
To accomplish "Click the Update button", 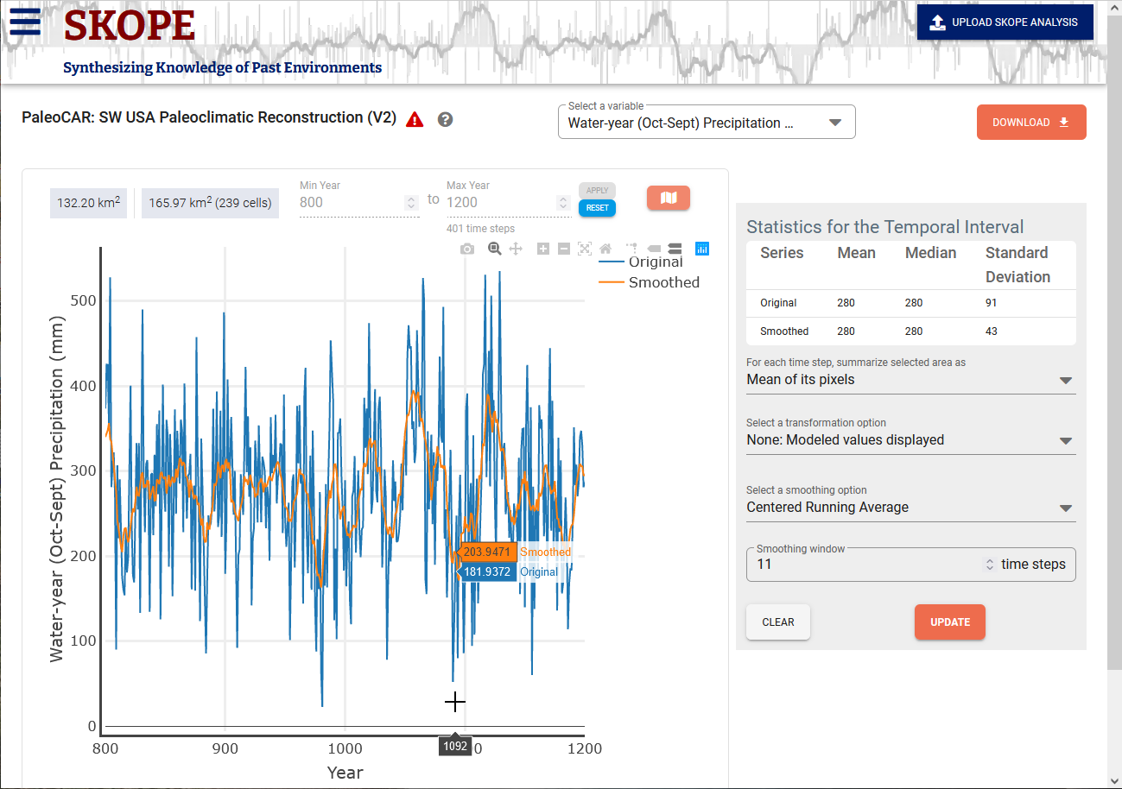I will tap(950, 622).
